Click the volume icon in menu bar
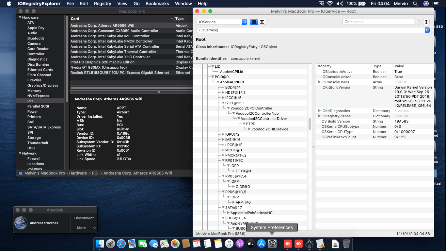This screenshot has height=251, width=446. tap(340, 4)
